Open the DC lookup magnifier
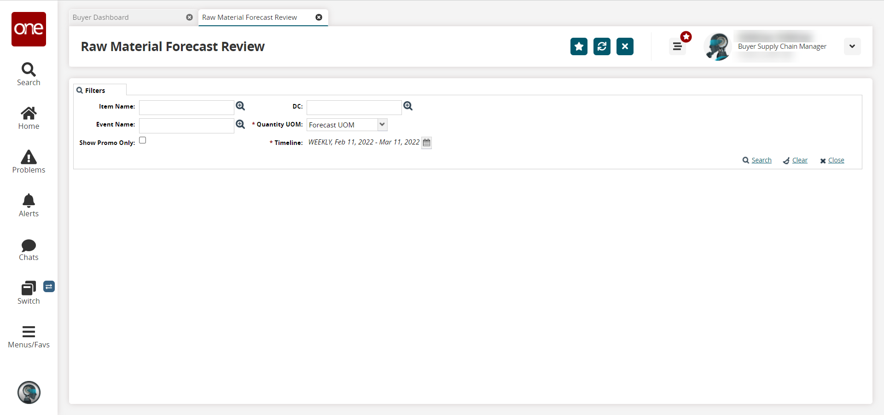The height and width of the screenshot is (415, 884). [408, 106]
